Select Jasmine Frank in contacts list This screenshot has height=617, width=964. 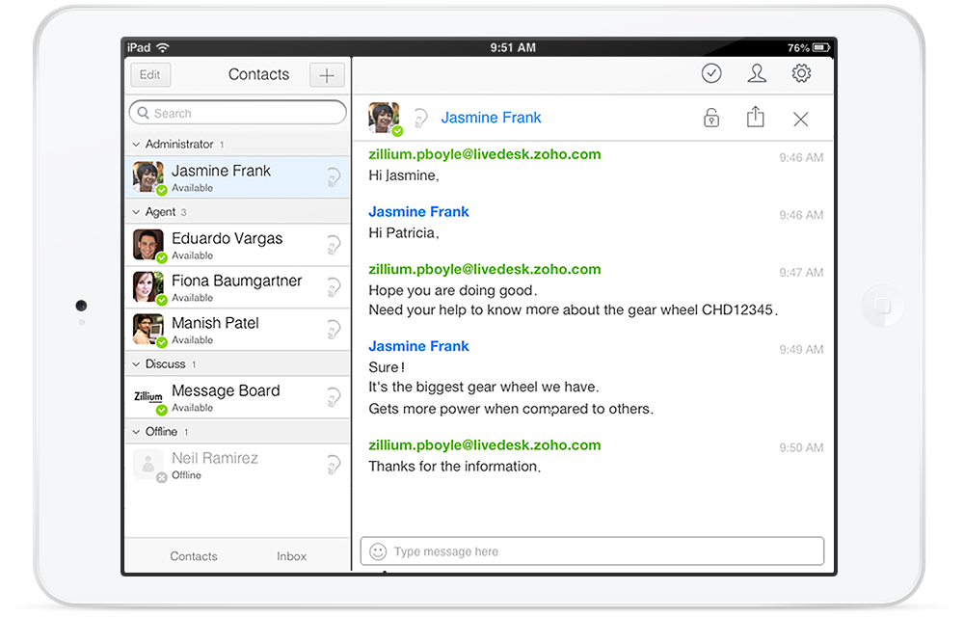(238, 177)
